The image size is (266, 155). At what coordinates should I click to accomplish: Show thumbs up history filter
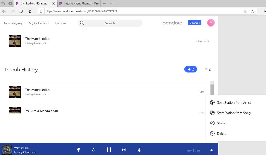click(191, 69)
